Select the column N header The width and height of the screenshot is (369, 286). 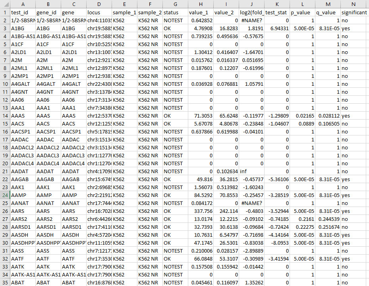click(x=354, y=4)
